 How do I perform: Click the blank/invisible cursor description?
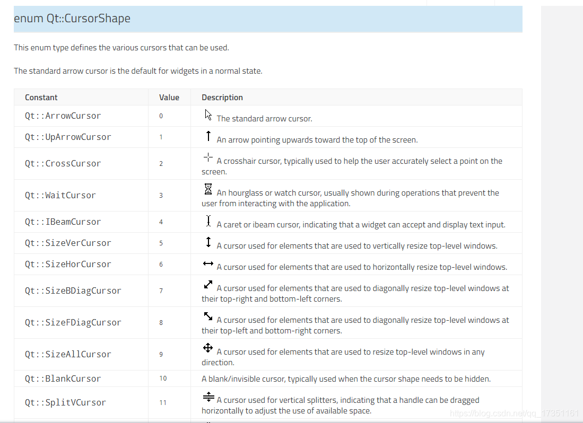point(346,379)
